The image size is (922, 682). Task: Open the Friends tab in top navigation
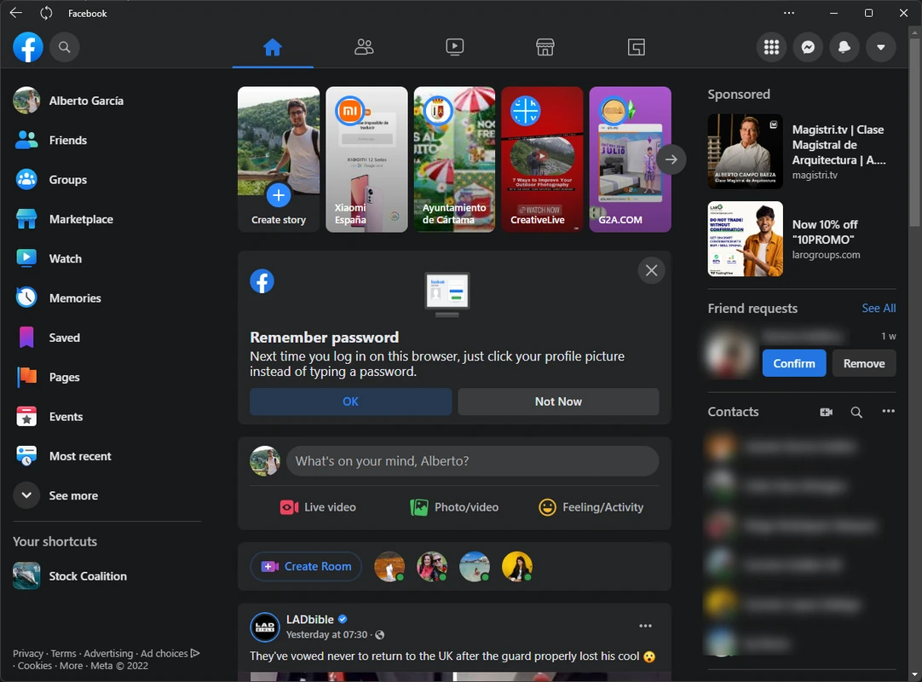click(x=364, y=47)
